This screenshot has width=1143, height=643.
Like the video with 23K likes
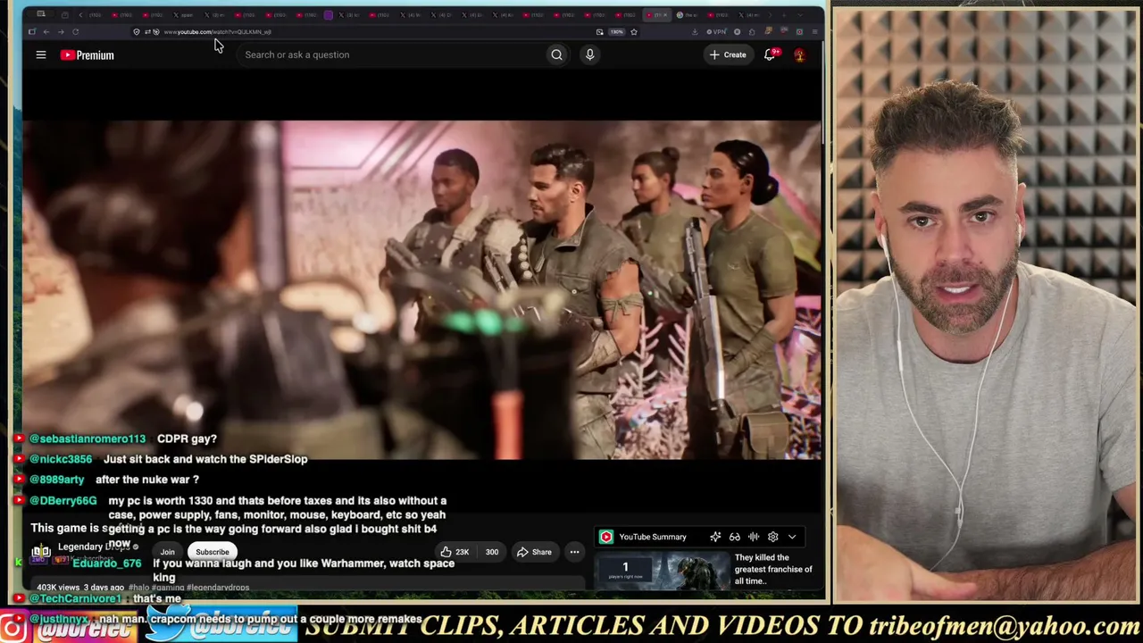click(x=455, y=552)
